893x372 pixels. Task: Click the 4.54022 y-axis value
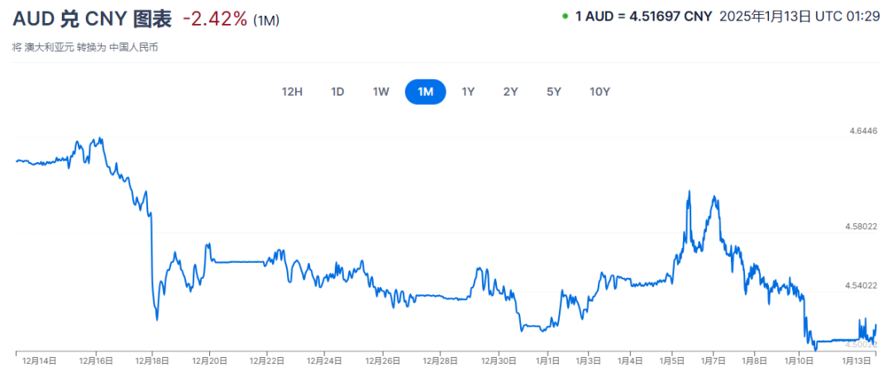861,285
